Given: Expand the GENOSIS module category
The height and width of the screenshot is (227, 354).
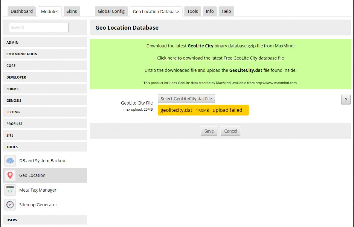Looking at the screenshot, I should [45, 101].
